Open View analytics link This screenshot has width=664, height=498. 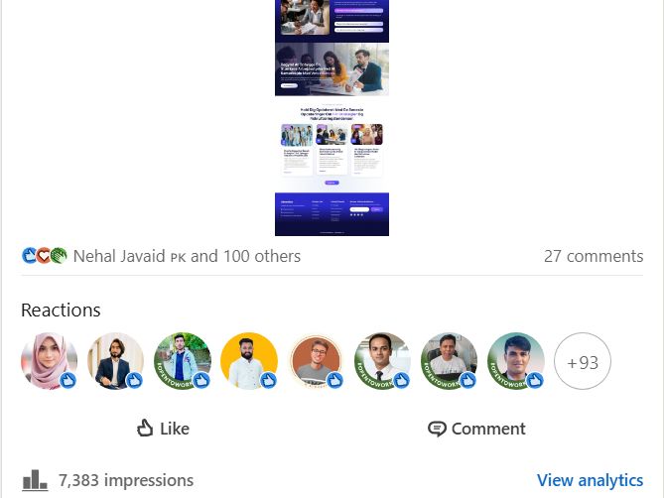[x=590, y=480]
